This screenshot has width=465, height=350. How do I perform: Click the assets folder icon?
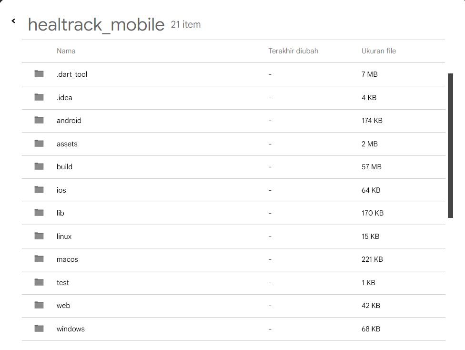pyautogui.click(x=39, y=144)
